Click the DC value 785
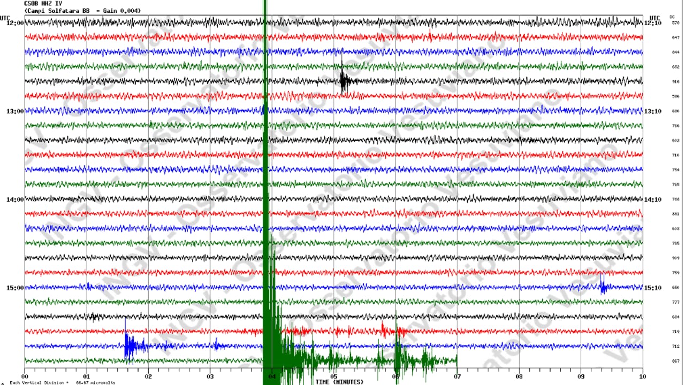 pos(675,243)
